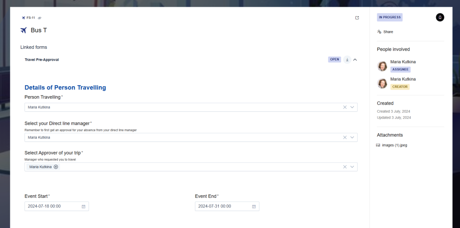
Task: Click the copy link icon beside FS-11
Action: tap(40, 18)
